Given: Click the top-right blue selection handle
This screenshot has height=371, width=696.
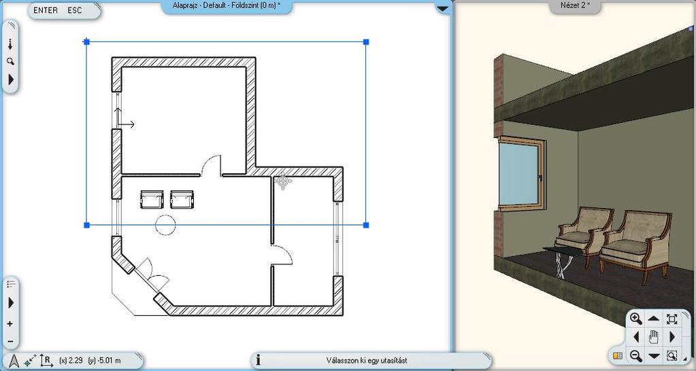Looking at the screenshot, I should (x=366, y=41).
